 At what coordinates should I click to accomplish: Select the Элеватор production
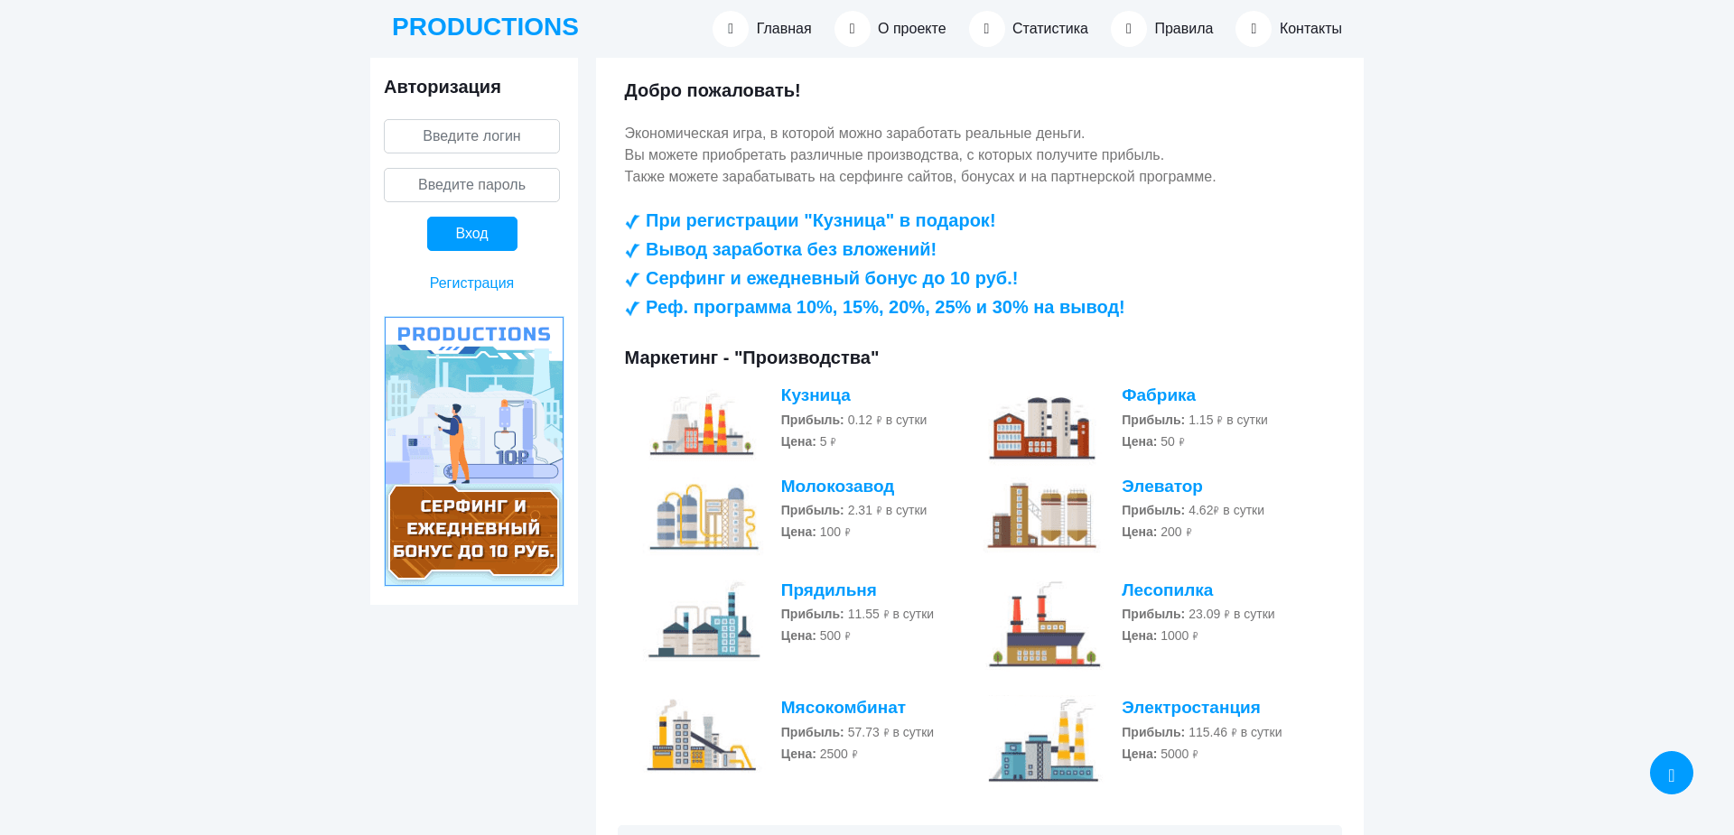[x=1162, y=487]
